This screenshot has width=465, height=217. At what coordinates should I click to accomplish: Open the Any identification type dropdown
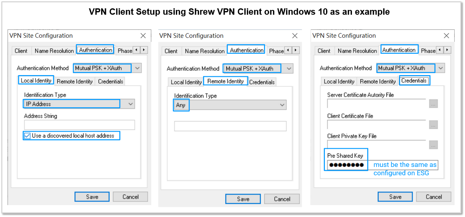pos(230,105)
